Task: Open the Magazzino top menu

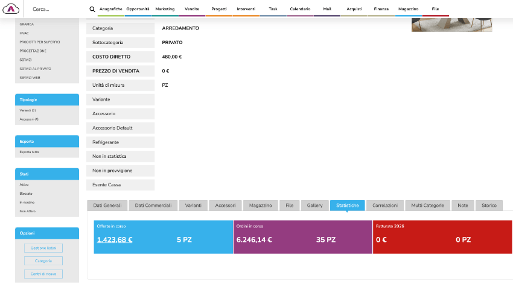Action: (x=409, y=9)
